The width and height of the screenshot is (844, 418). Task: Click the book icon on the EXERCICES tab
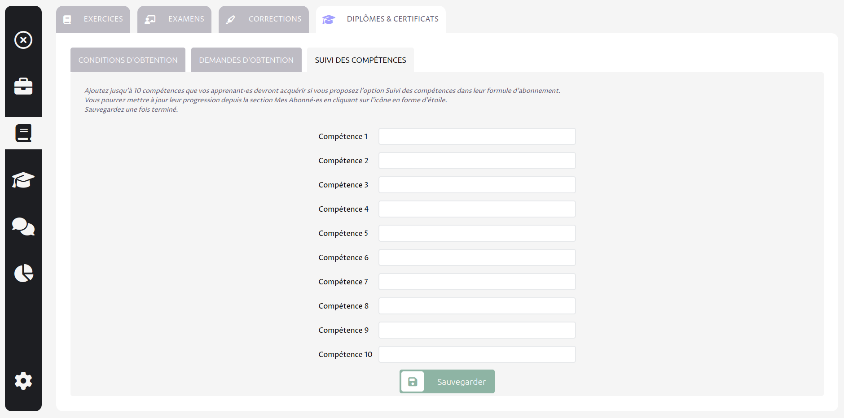pos(67,19)
